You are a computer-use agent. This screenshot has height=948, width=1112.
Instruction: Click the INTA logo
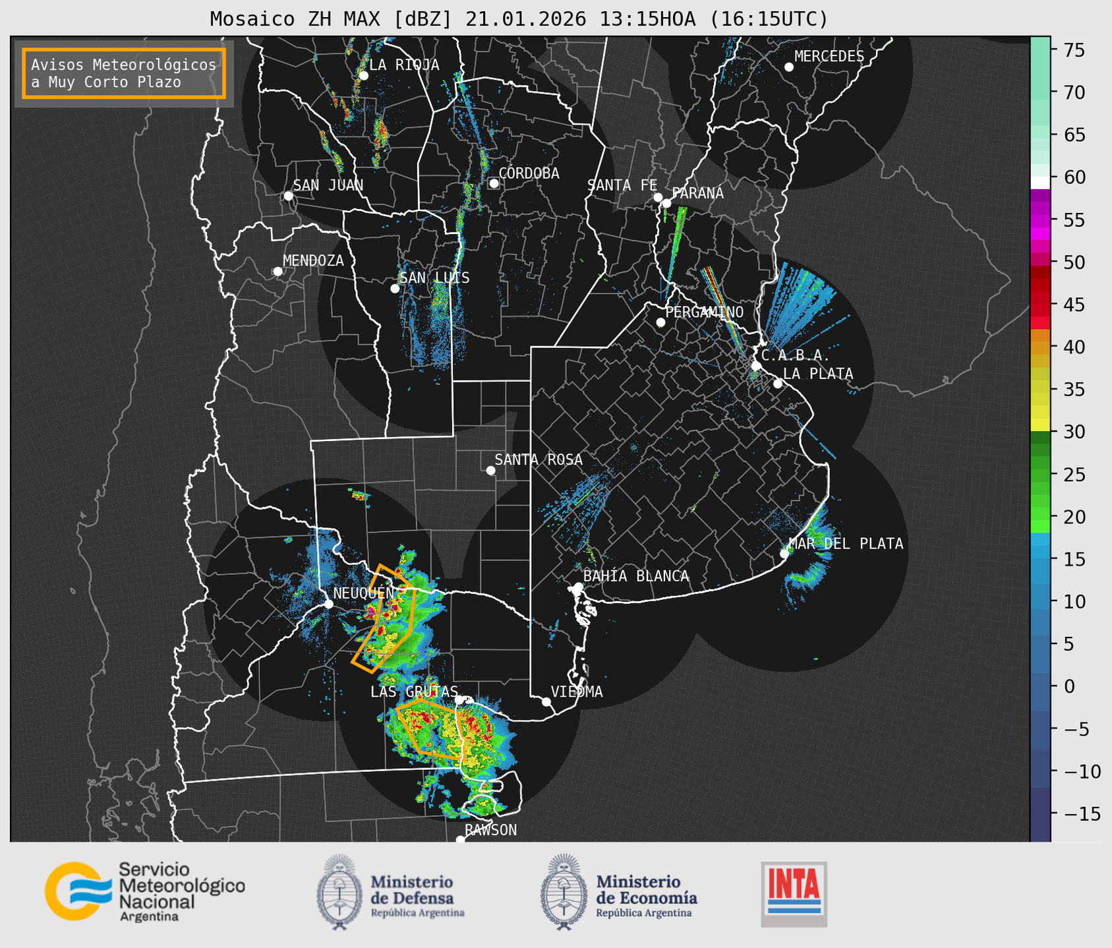tap(794, 893)
